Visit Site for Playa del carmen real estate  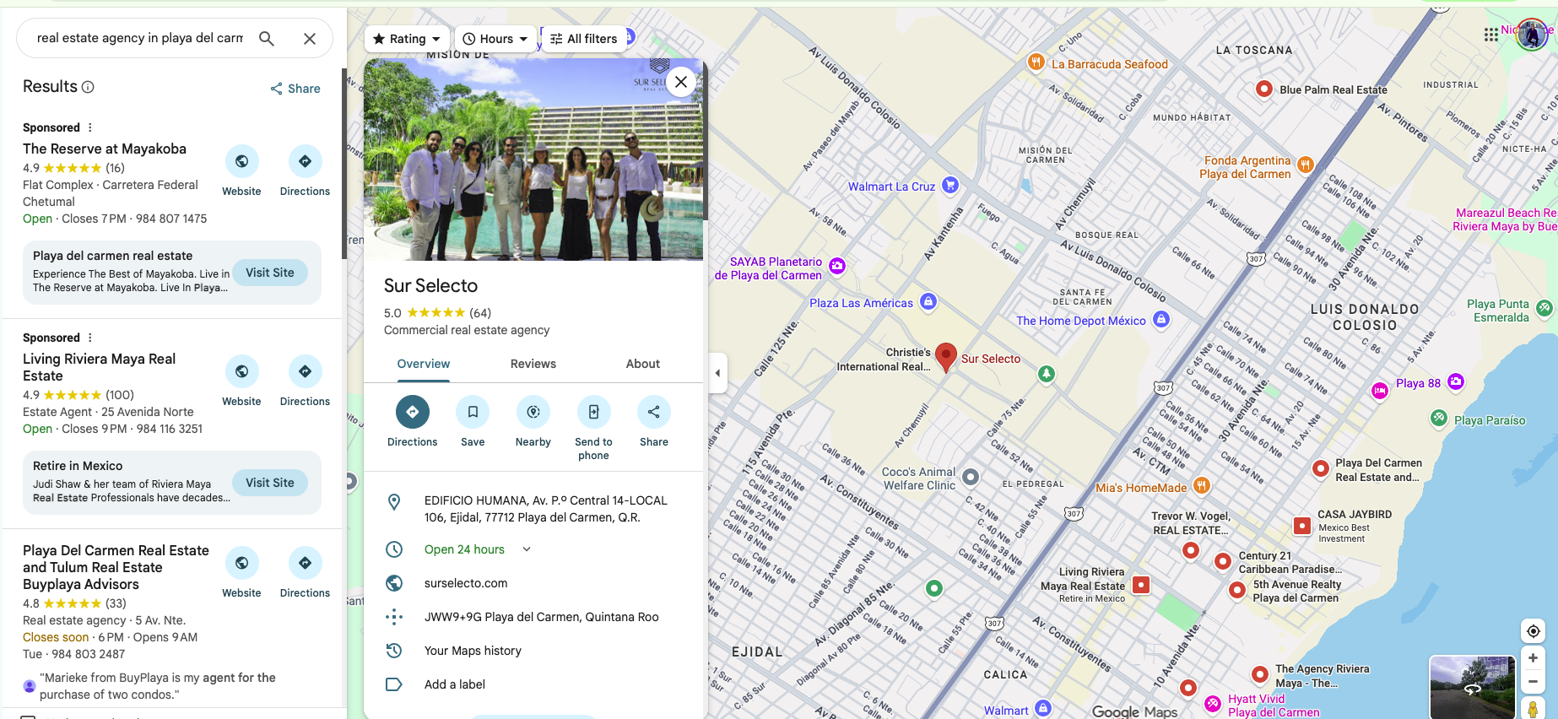270,273
